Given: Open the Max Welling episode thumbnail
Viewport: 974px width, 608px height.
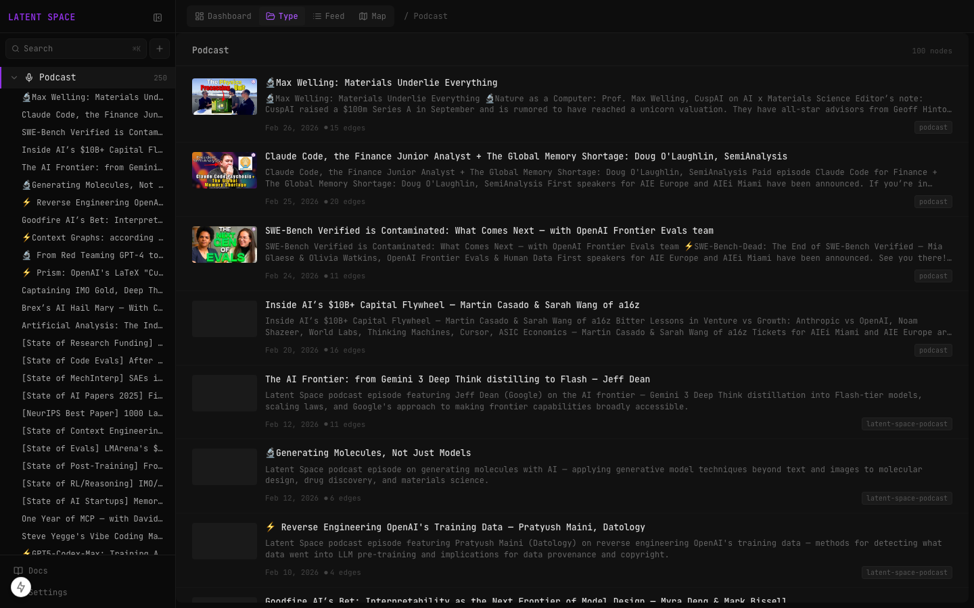Looking at the screenshot, I should tap(225, 97).
